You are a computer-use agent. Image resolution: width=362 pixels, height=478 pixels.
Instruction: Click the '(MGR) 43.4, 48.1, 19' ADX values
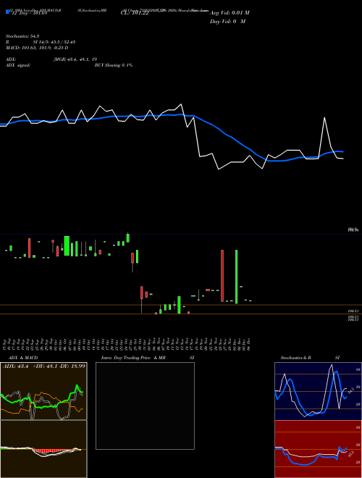point(75,59)
